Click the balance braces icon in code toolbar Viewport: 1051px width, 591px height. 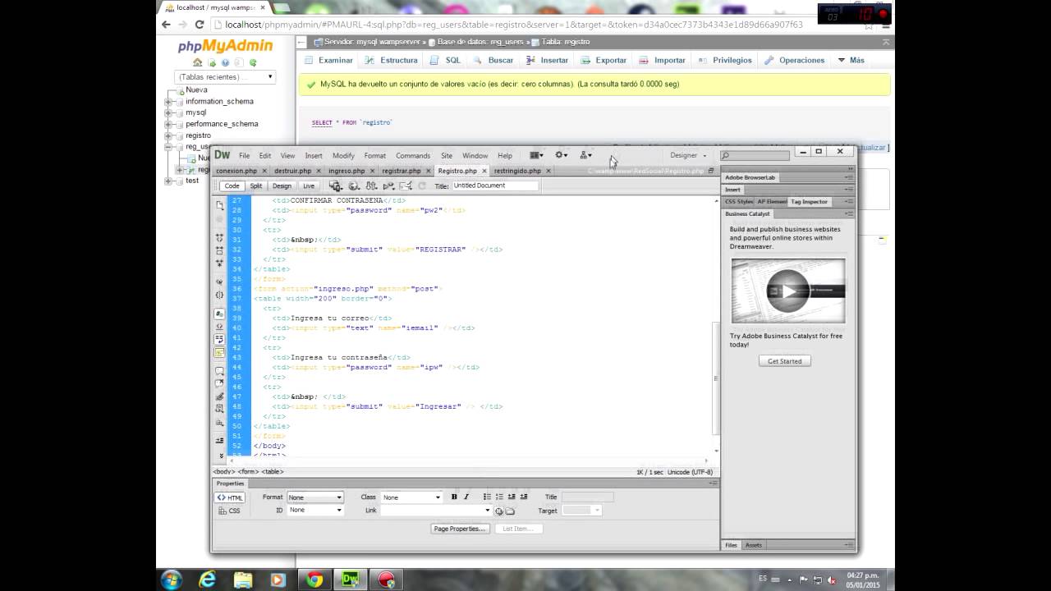tap(219, 295)
